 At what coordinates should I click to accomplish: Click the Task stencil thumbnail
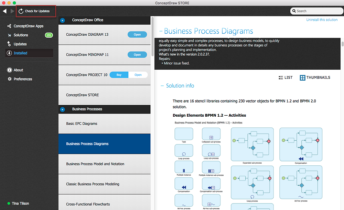tap(184, 134)
